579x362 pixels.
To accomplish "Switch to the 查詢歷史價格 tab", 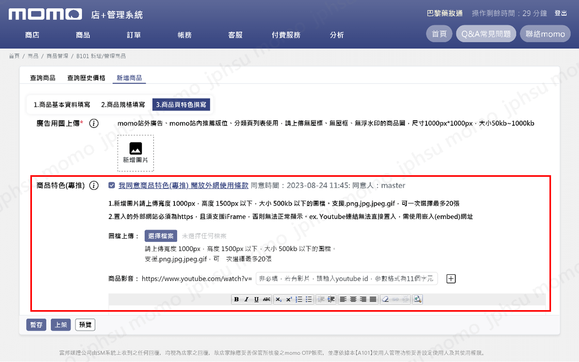I will [x=86, y=78].
